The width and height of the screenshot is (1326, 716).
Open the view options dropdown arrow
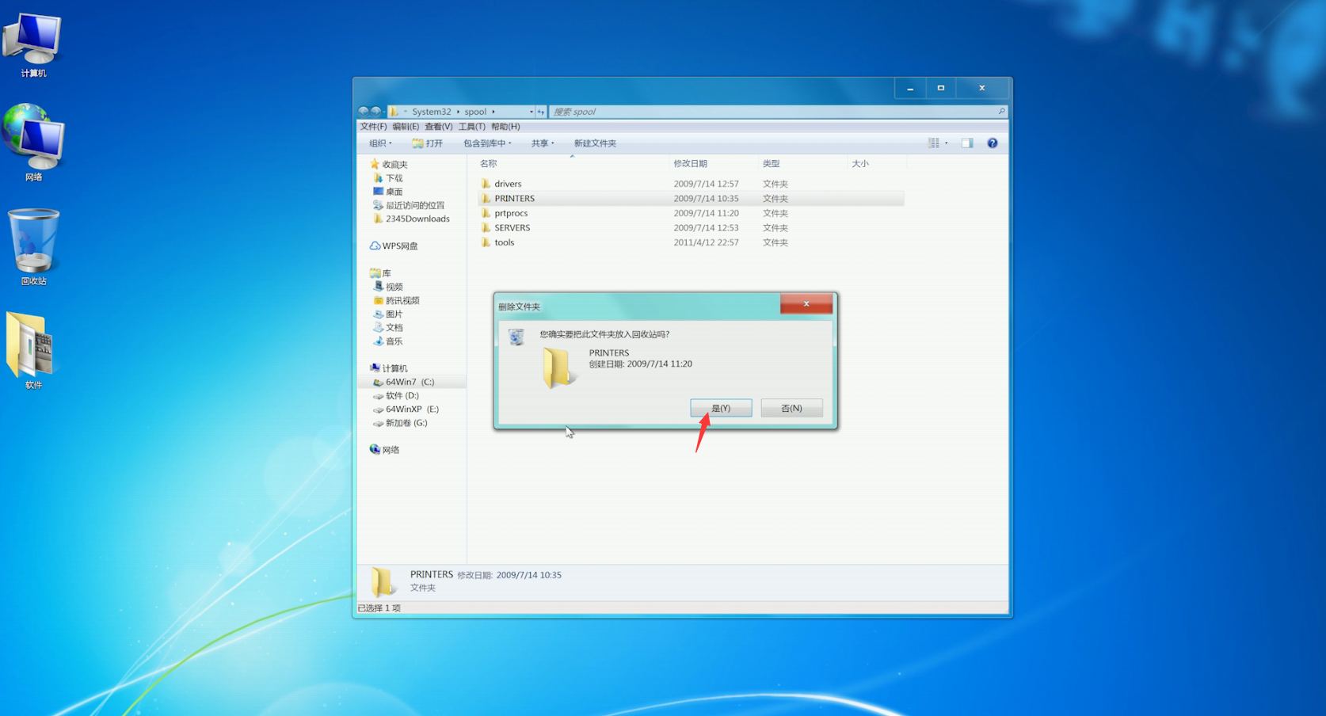coord(946,143)
